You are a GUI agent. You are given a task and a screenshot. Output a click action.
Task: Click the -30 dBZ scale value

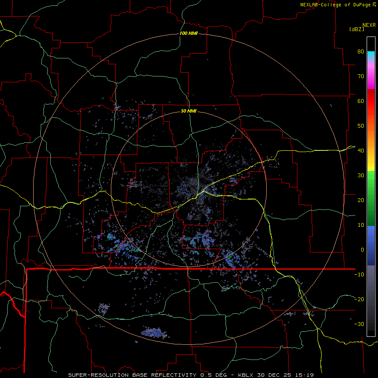coord(359,324)
